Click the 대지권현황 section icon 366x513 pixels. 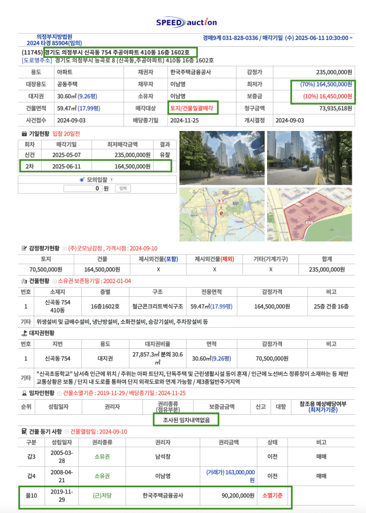coord(24,333)
